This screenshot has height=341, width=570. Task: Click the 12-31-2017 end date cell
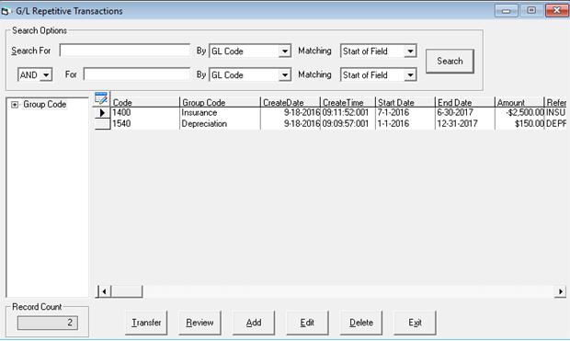click(x=465, y=123)
